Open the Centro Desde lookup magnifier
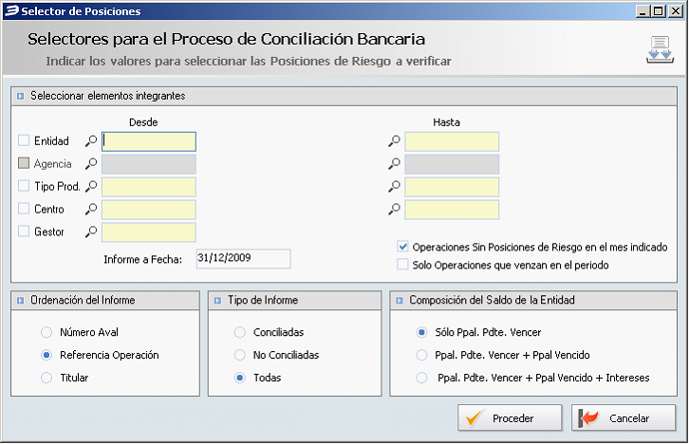The image size is (689, 444). (x=91, y=209)
